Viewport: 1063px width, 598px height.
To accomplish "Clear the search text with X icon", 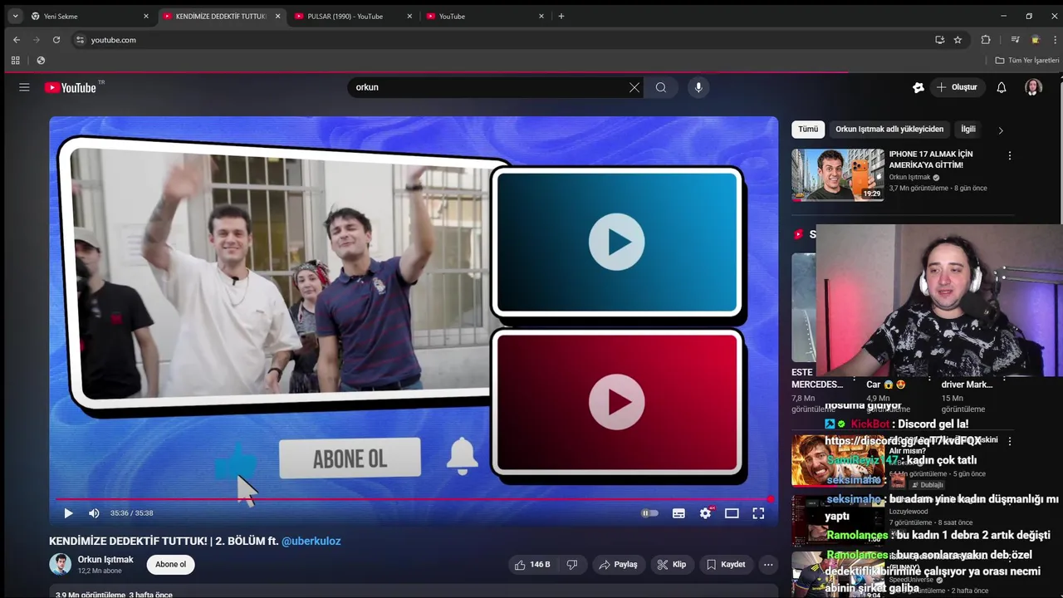I will point(634,87).
